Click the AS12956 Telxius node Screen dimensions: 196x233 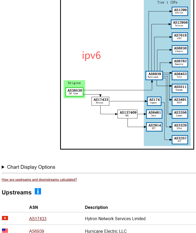tap(180, 24)
